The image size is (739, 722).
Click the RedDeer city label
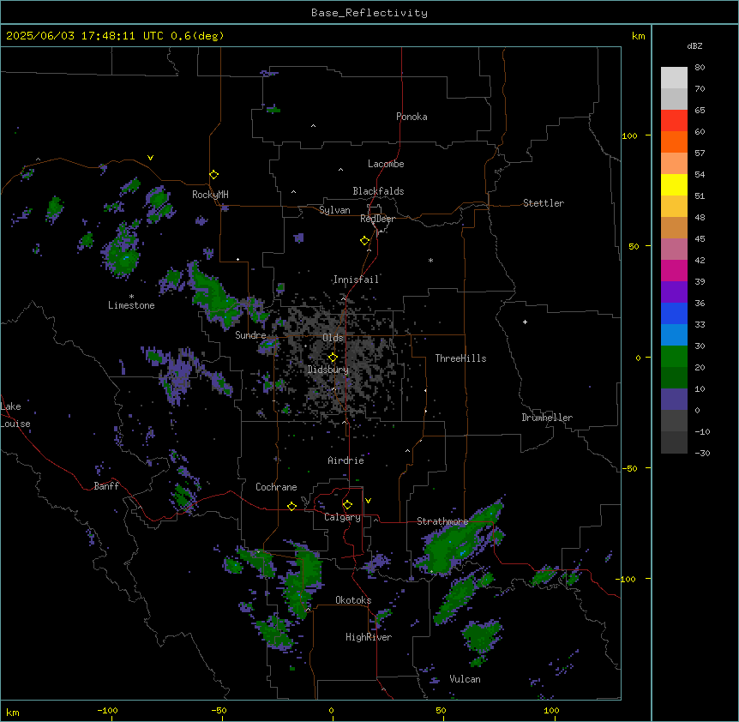pos(377,219)
